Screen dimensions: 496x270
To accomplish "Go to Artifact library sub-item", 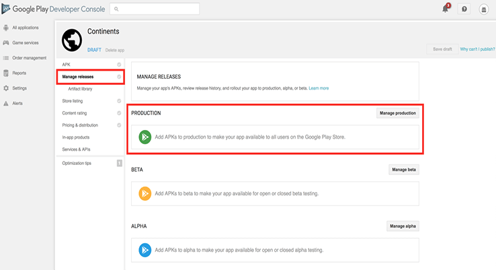I will (80, 89).
